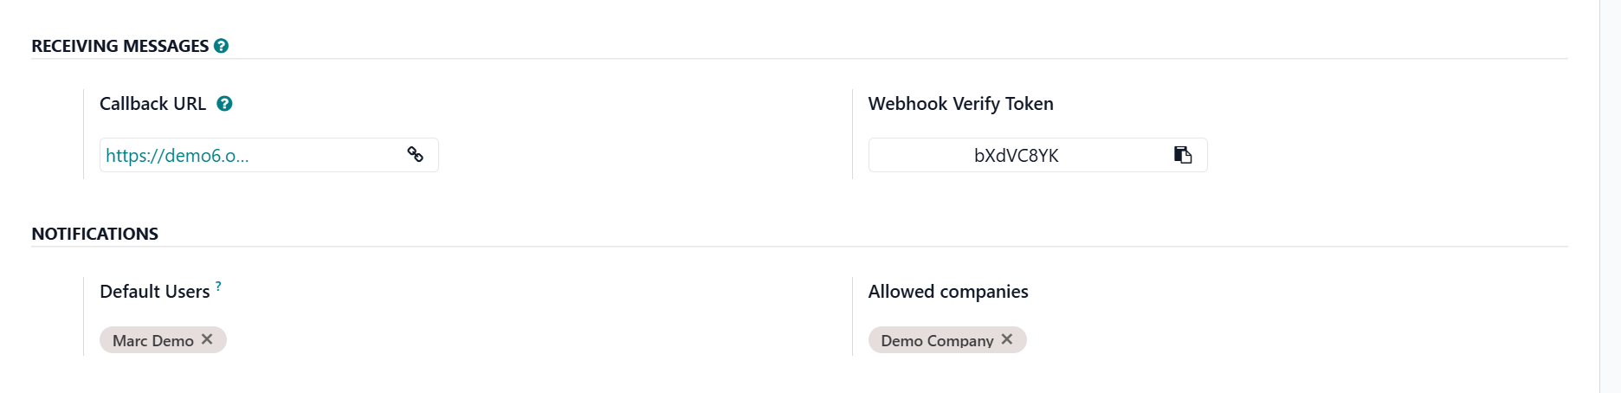Image resolution: width=1621 pixels, height=393 pixels.
Task: Open the https://demo6.o... callback link
Action: point(178,156)
